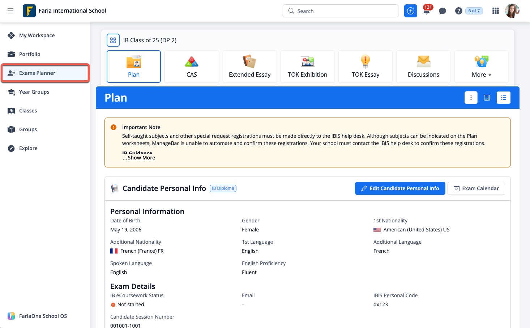
Task: Switch to the list view toggle
Action: [503, 98]
